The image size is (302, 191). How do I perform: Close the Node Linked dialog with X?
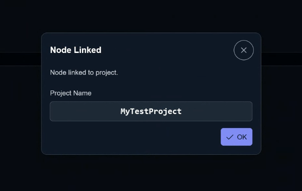click(x=244, y=50)
